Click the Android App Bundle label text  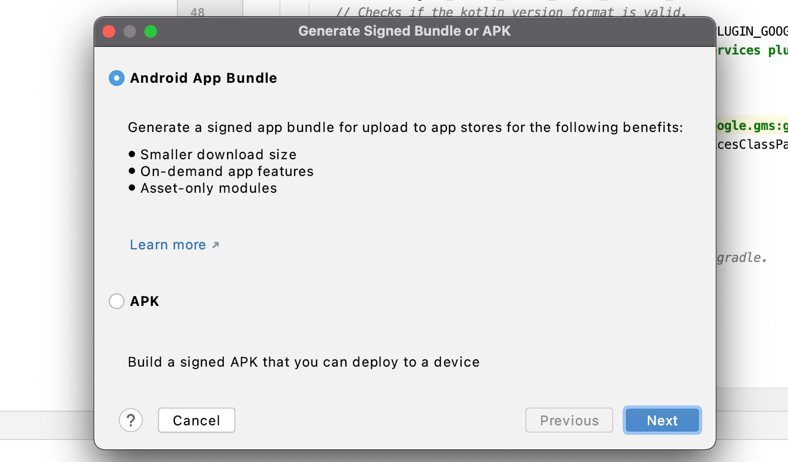pyautogui.click(x=204, y=78)
